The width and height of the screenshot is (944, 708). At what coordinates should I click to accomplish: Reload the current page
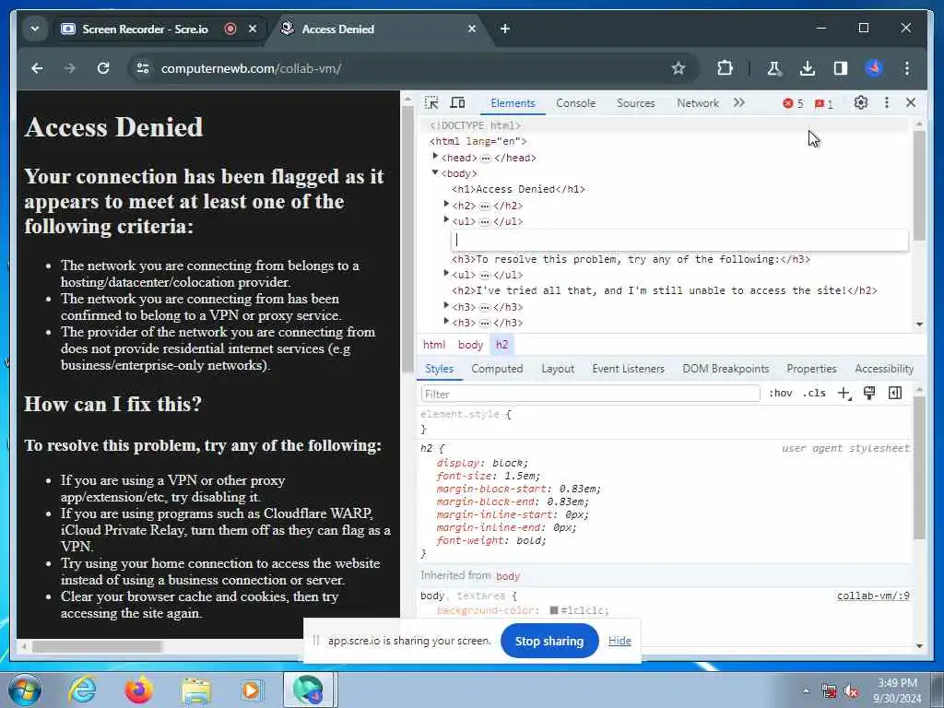pyautogui.click(x=103, y=68)
